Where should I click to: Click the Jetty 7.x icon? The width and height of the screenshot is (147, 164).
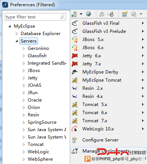pos(75,64)
